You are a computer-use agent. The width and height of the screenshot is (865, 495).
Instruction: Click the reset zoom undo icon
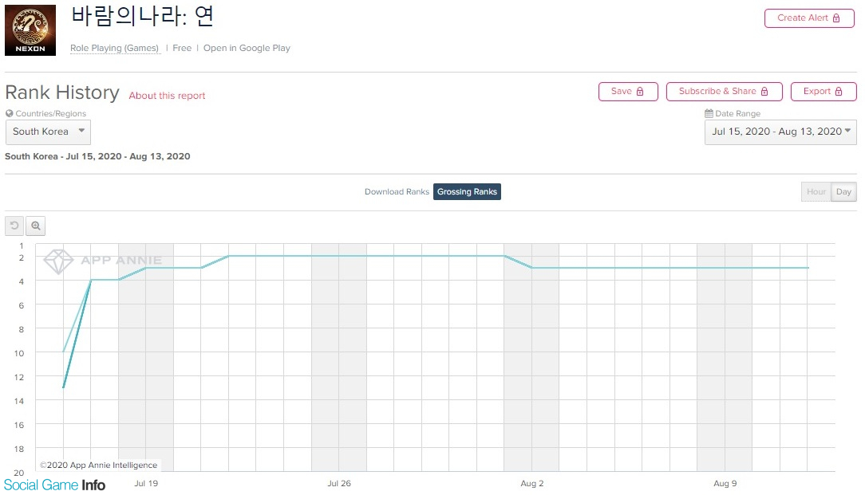tap(14, 226)
